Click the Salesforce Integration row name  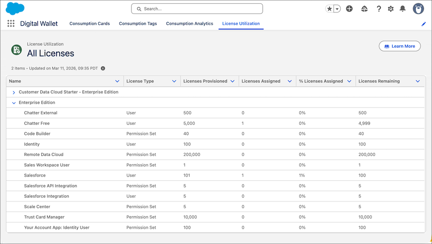(x=47, y=196)
